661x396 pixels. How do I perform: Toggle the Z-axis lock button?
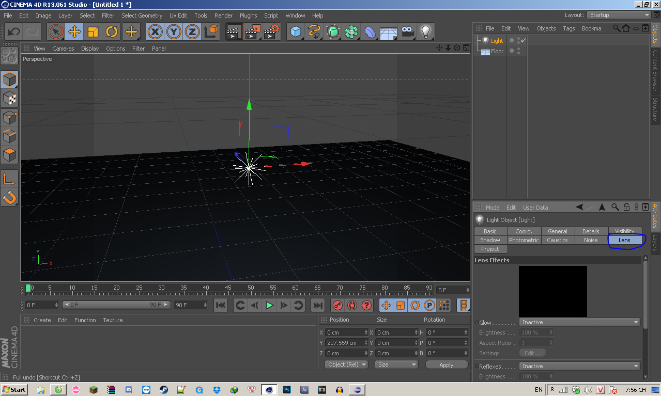(192, 32)
